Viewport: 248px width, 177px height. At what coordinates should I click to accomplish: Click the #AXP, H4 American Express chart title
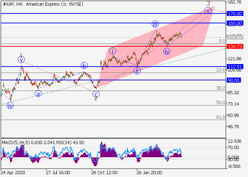click(43, 4)
